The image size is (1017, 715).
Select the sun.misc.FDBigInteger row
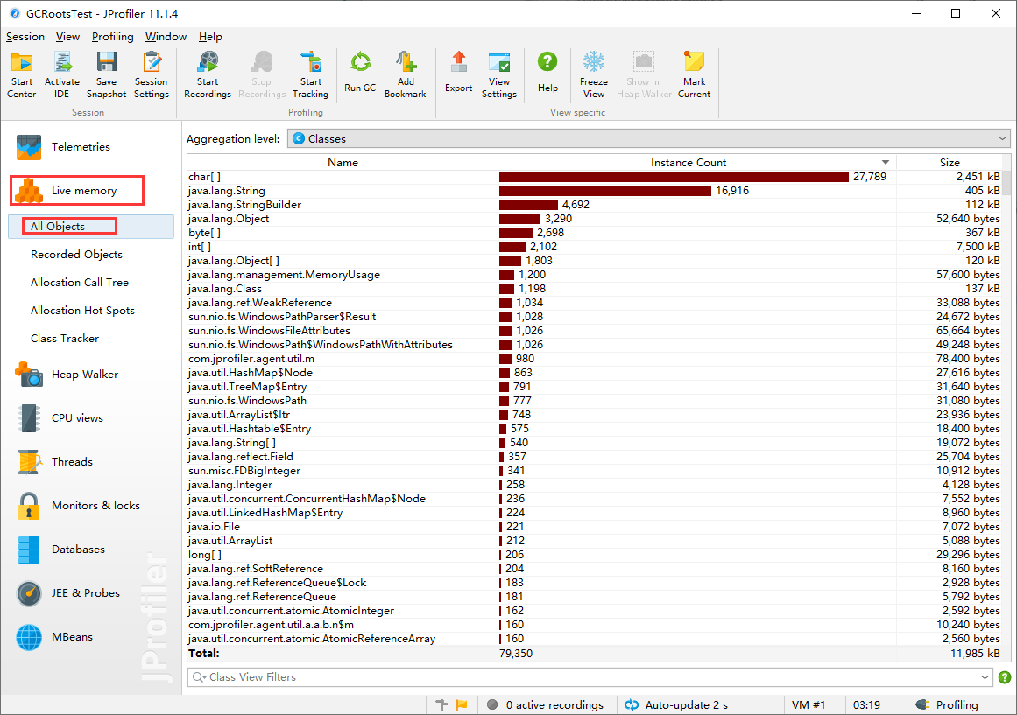tap(595, 471)
